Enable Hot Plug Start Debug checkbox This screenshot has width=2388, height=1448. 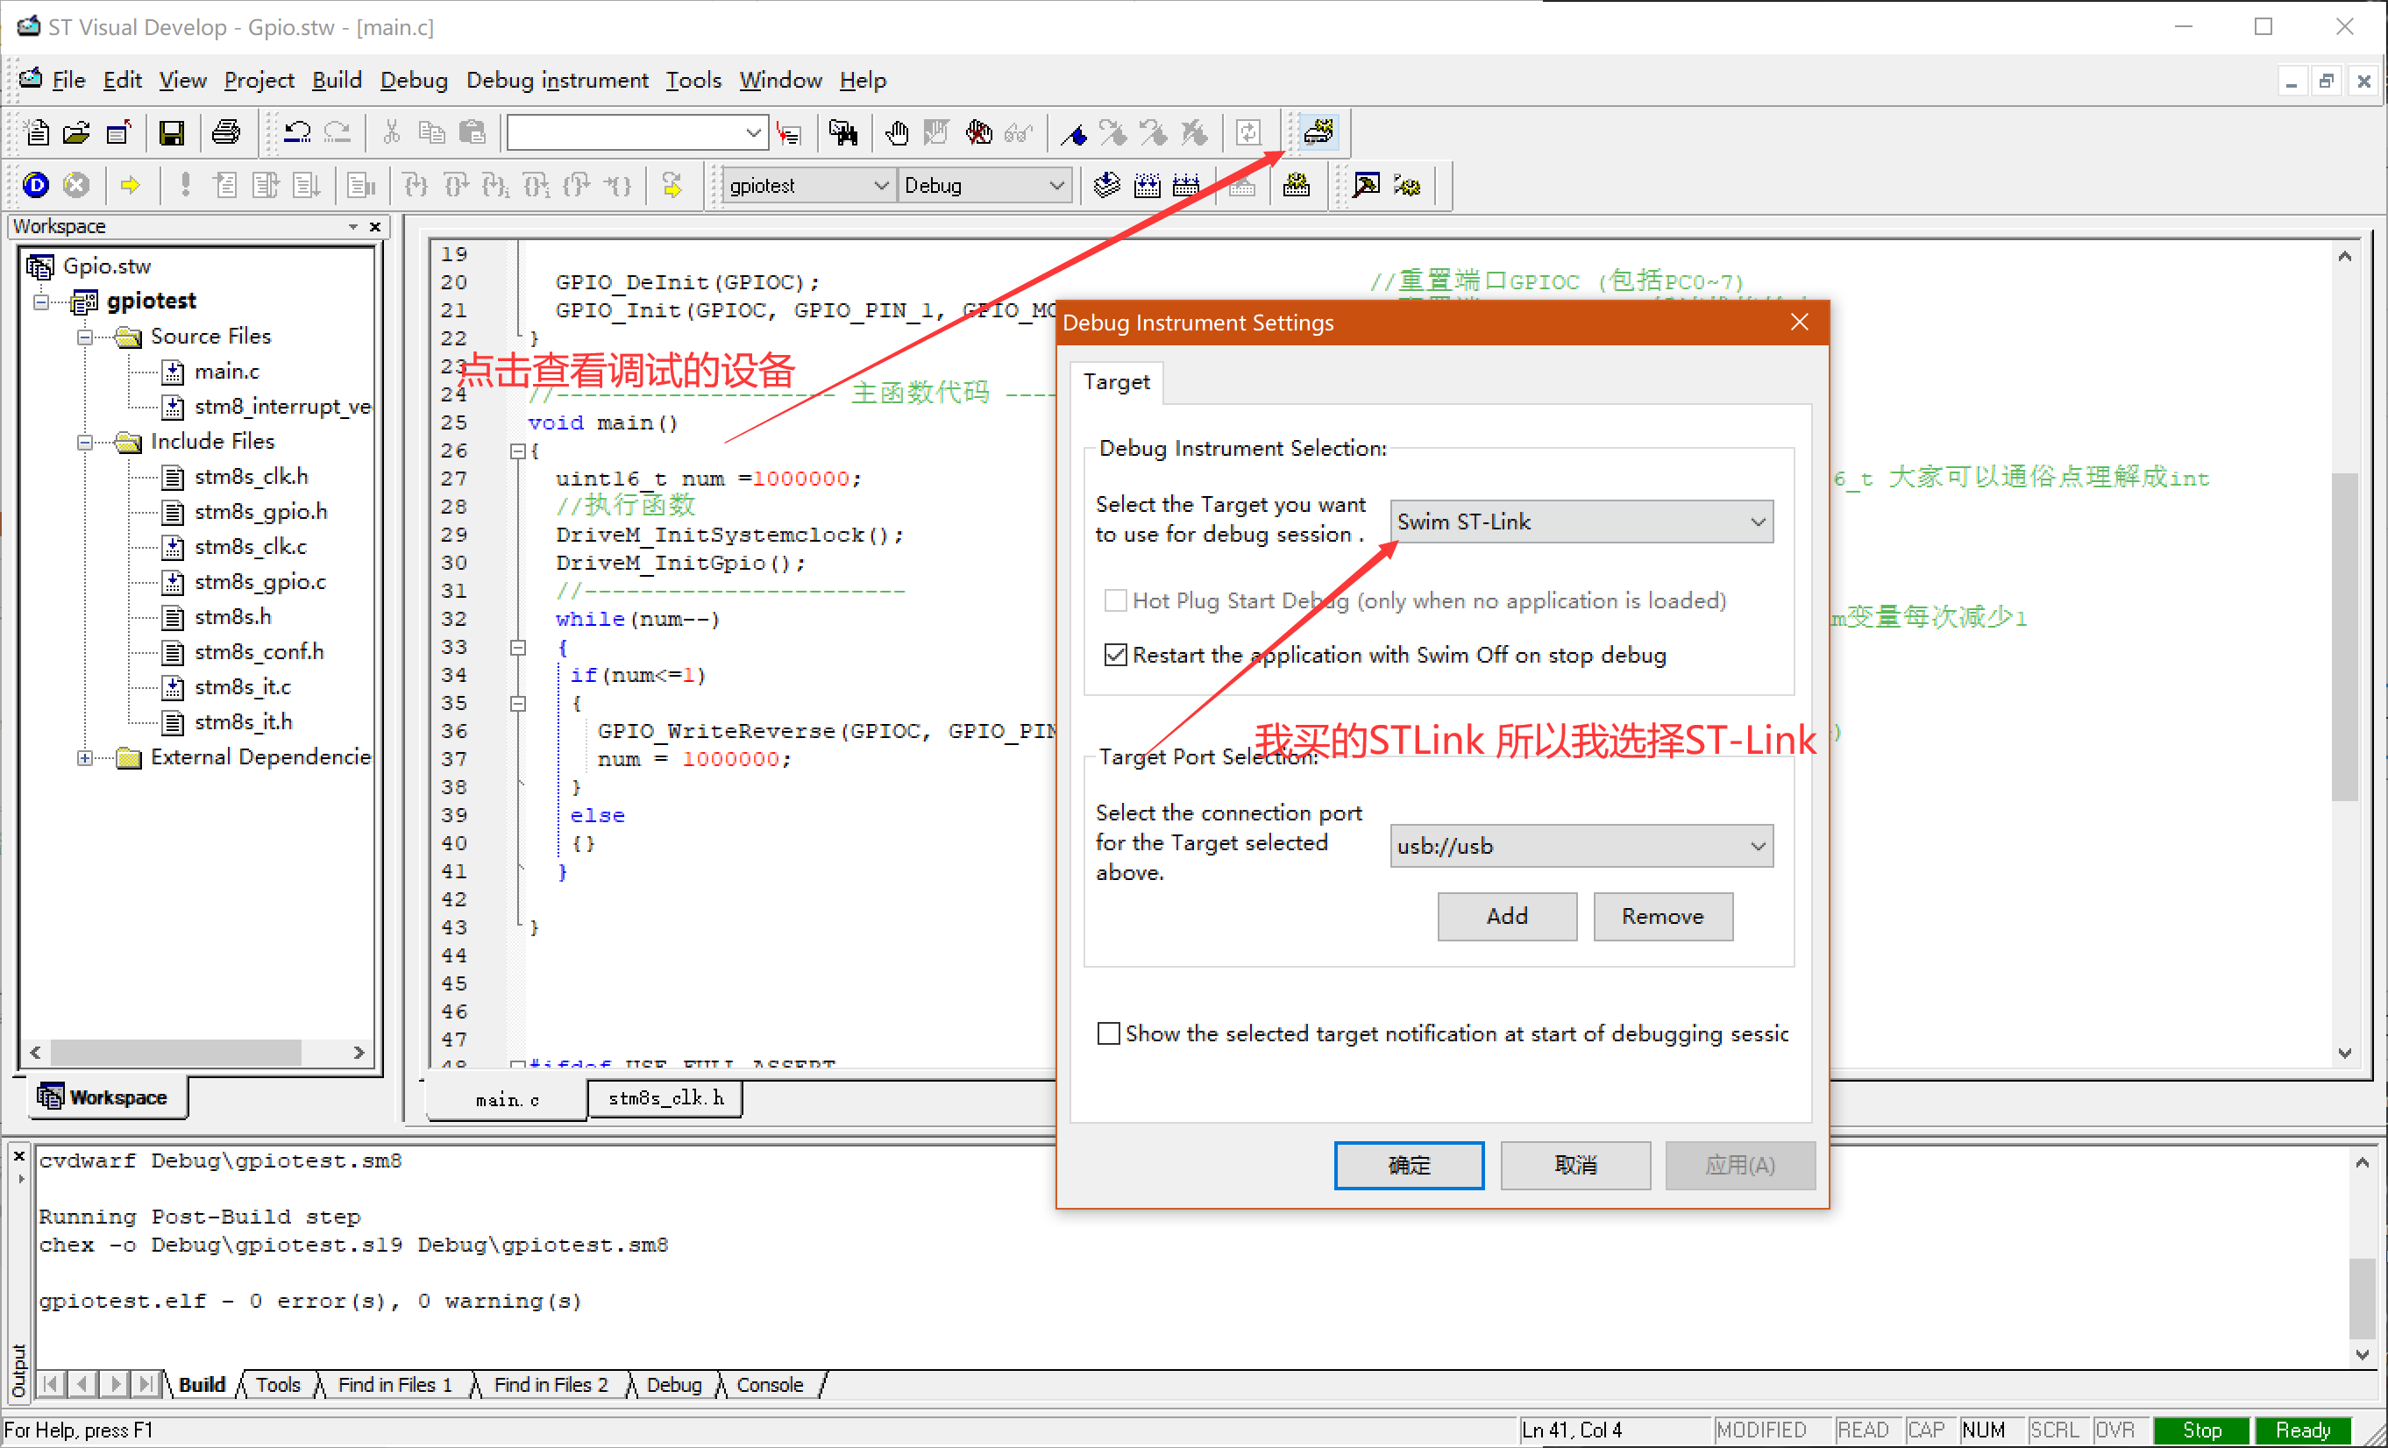[1114, 601]
